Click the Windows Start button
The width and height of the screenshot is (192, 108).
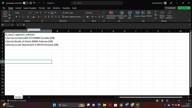pos(54,105)
